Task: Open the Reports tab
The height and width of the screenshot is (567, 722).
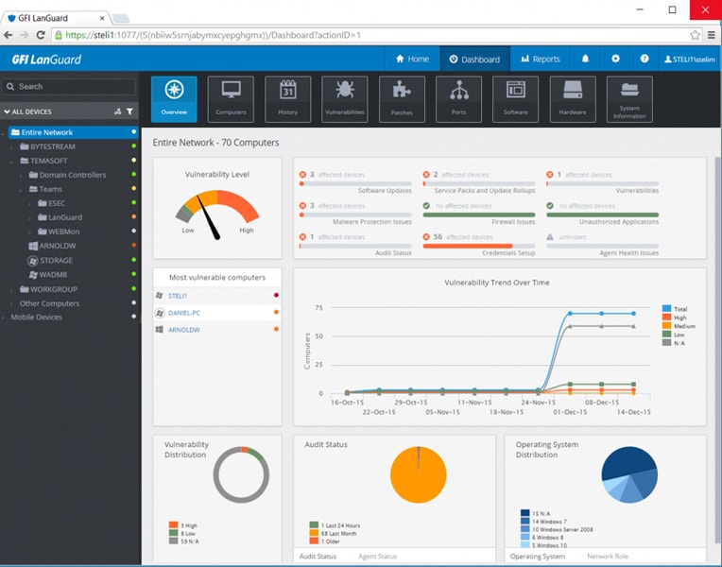Action: pyautogui.click(x=541, y=59)
